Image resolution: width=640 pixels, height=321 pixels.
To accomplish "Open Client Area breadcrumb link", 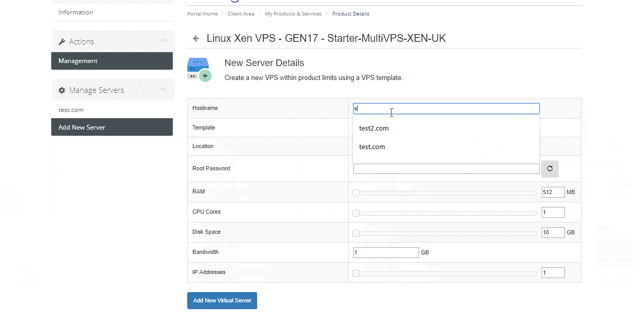I will 241,14.
